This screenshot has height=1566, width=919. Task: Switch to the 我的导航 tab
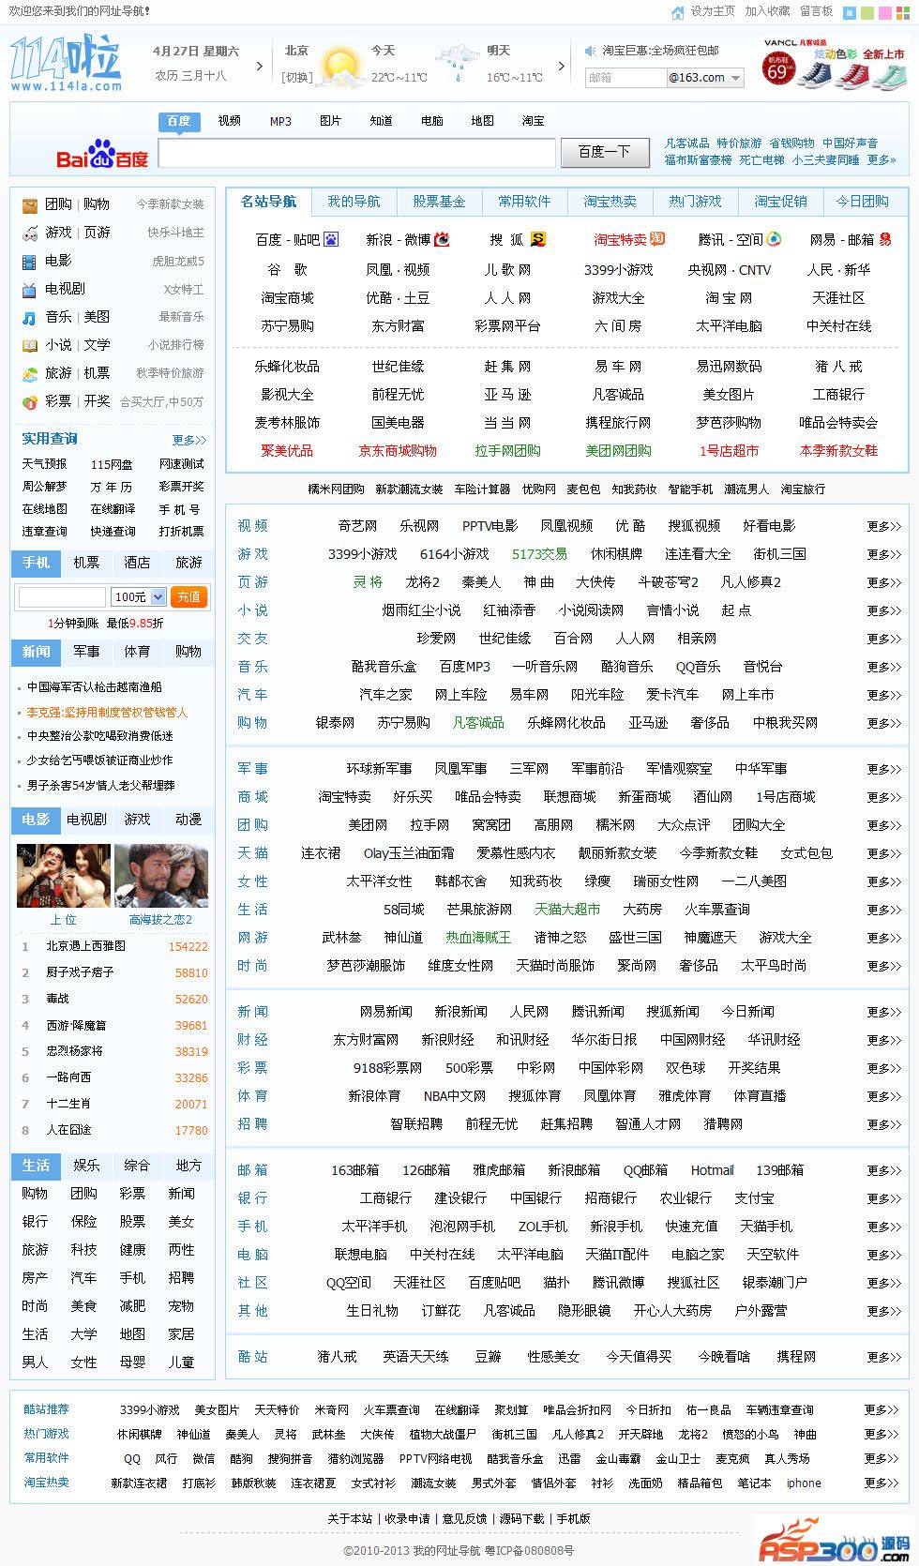(354, 202)
